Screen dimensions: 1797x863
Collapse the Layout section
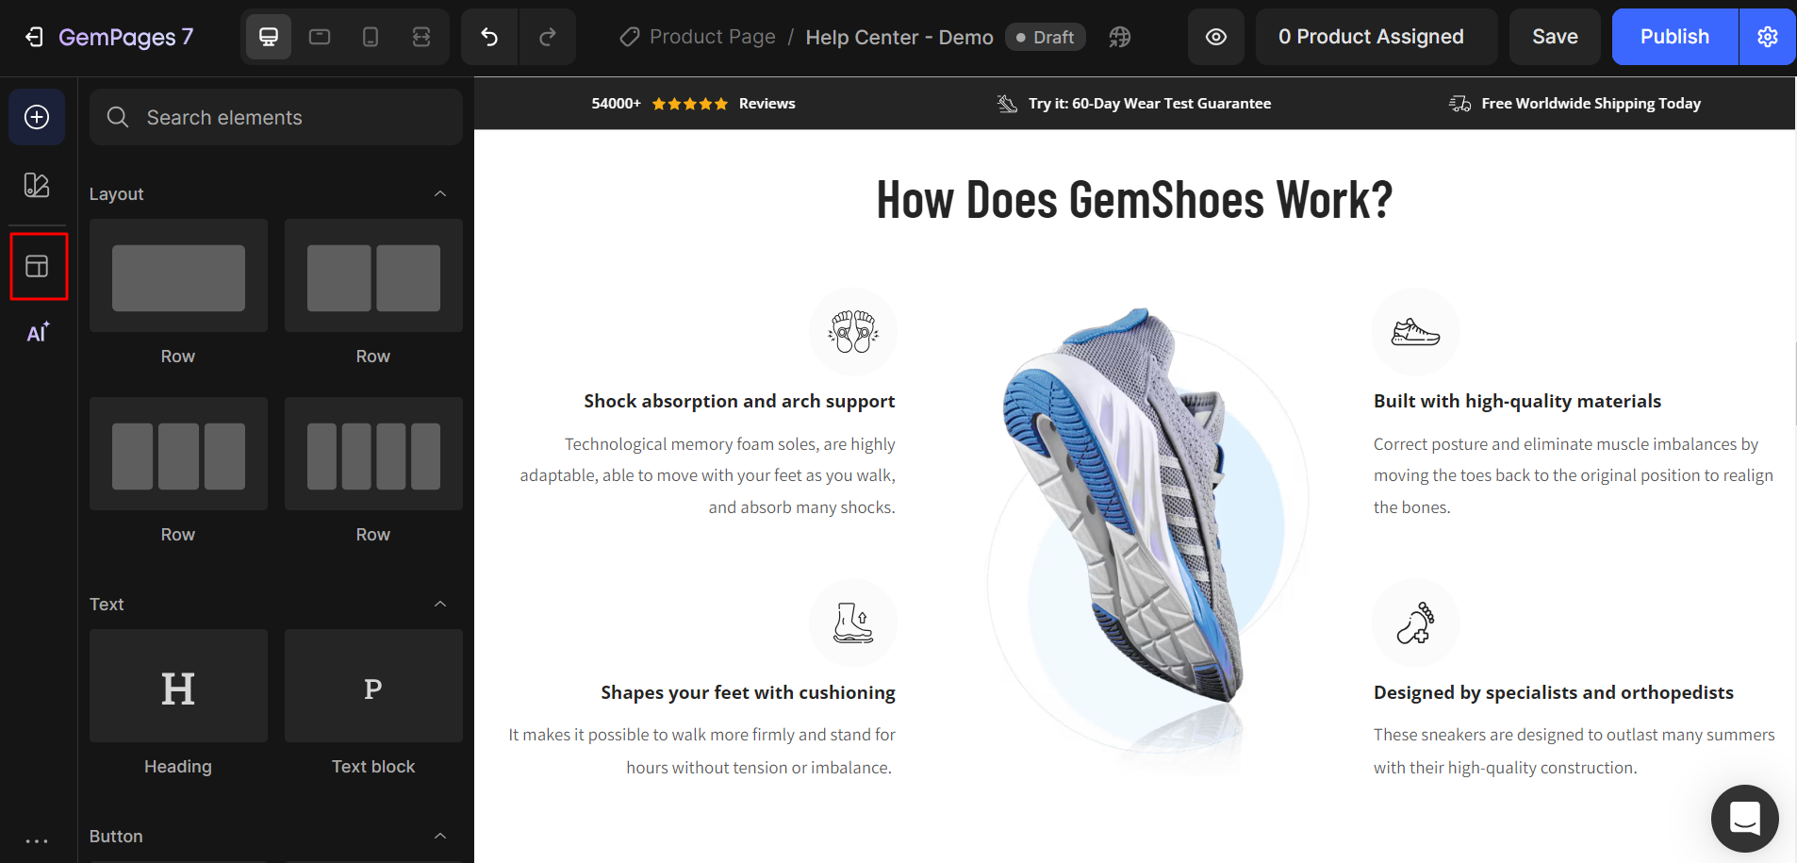440,193
